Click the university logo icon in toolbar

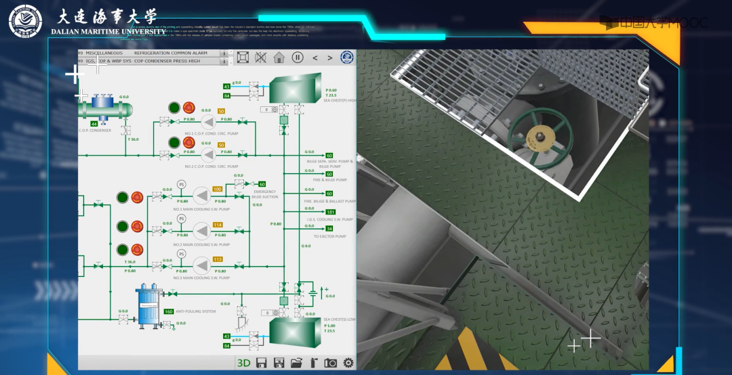(347, 58)
